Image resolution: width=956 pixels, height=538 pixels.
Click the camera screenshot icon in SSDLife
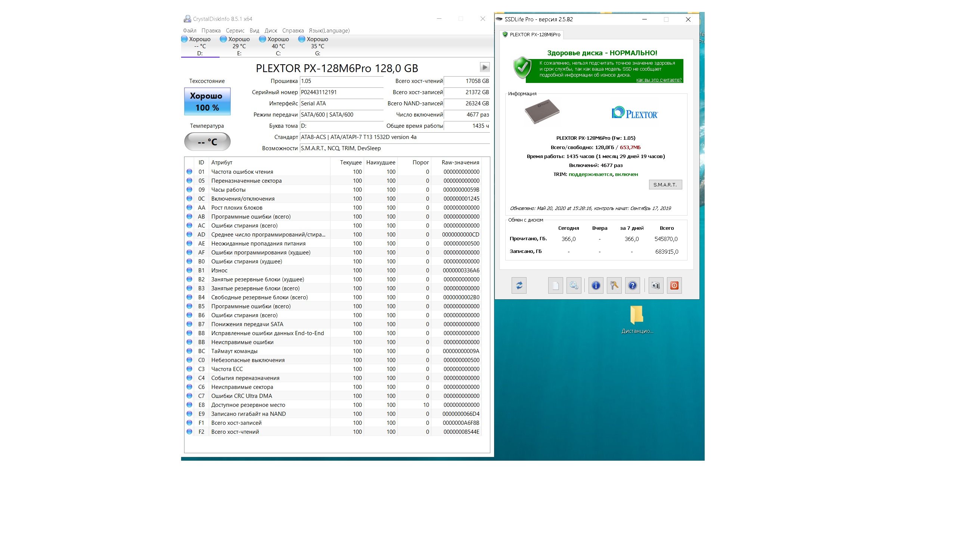[656, 286]
